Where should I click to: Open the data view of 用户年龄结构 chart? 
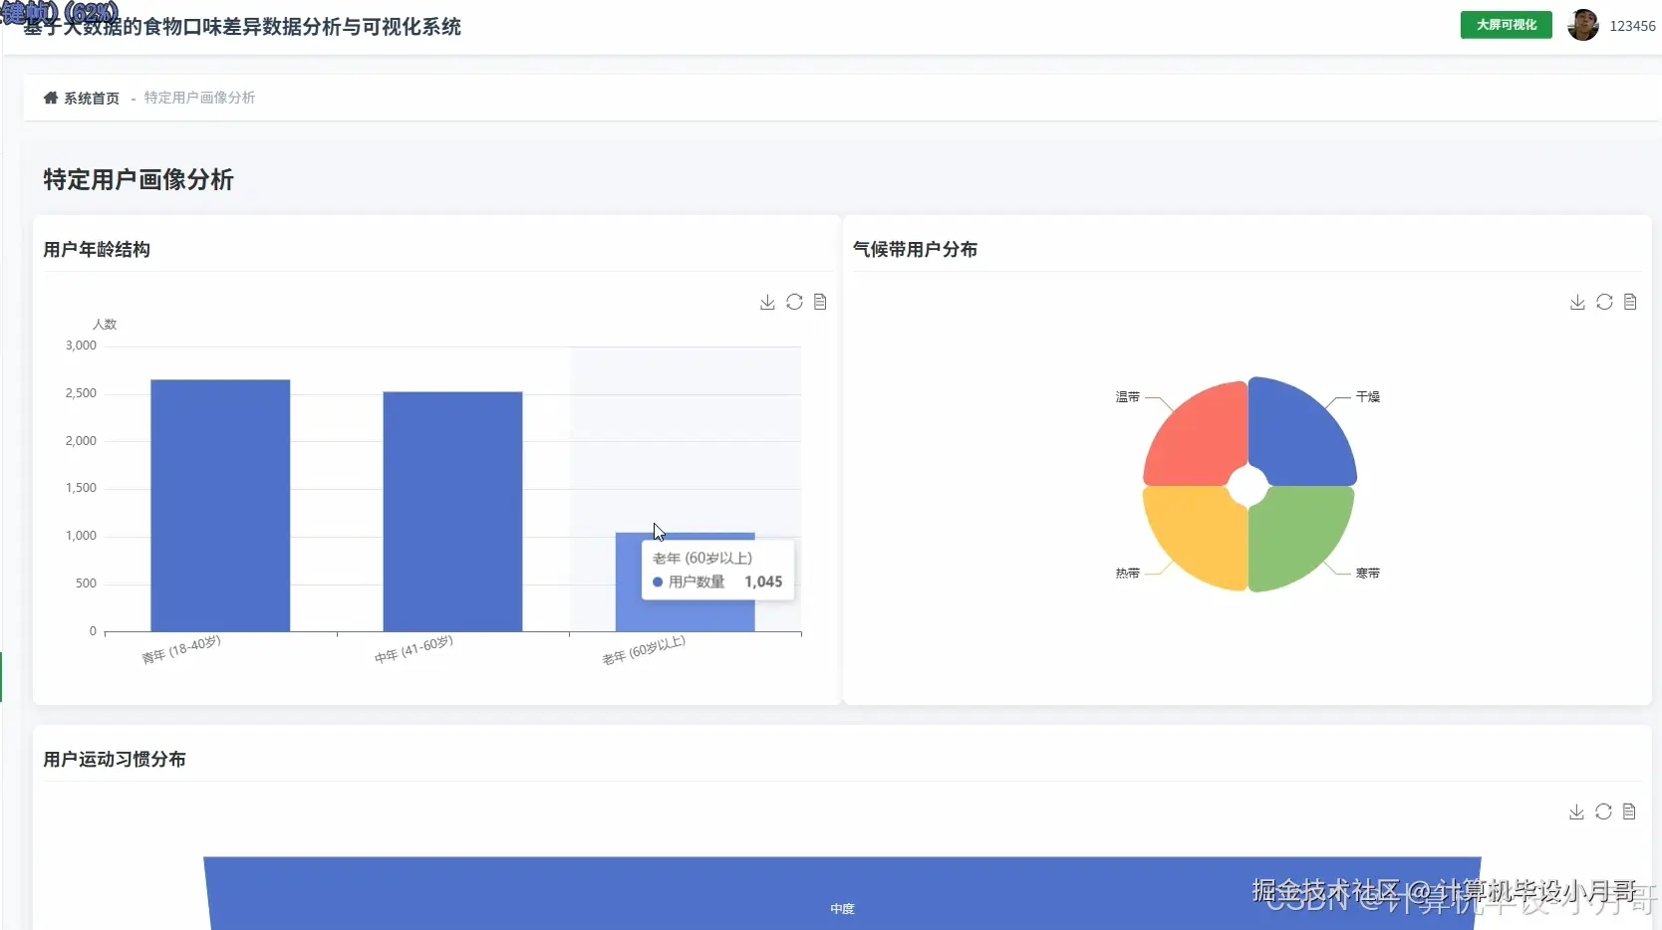pyautogui.click(x=820, y=302)
